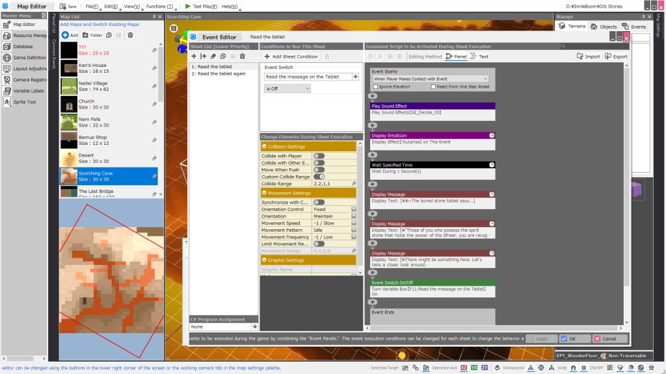Delete the selected sheet trash icon
This screenshot has width=666, height=374.
coord(243,56)
